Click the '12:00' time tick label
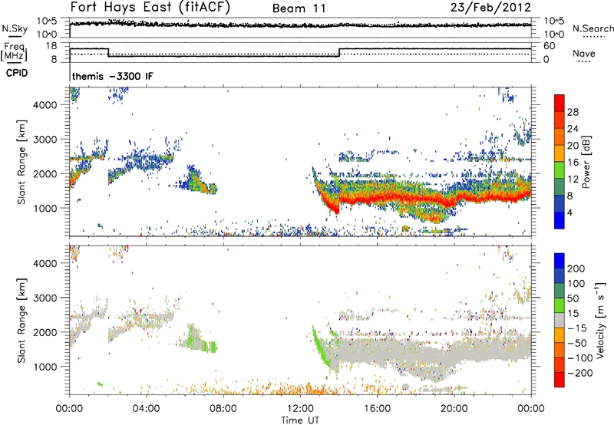Image resolution: width=614 pixels, height=425 pixels. [300, 409]
